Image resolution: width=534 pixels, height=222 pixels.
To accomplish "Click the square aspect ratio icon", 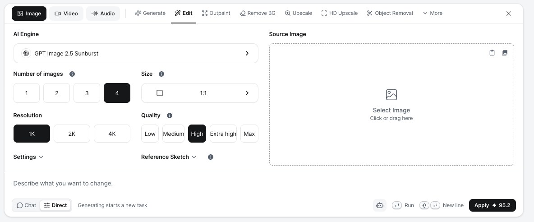I will pyautogui.click(x=159, y=93).
